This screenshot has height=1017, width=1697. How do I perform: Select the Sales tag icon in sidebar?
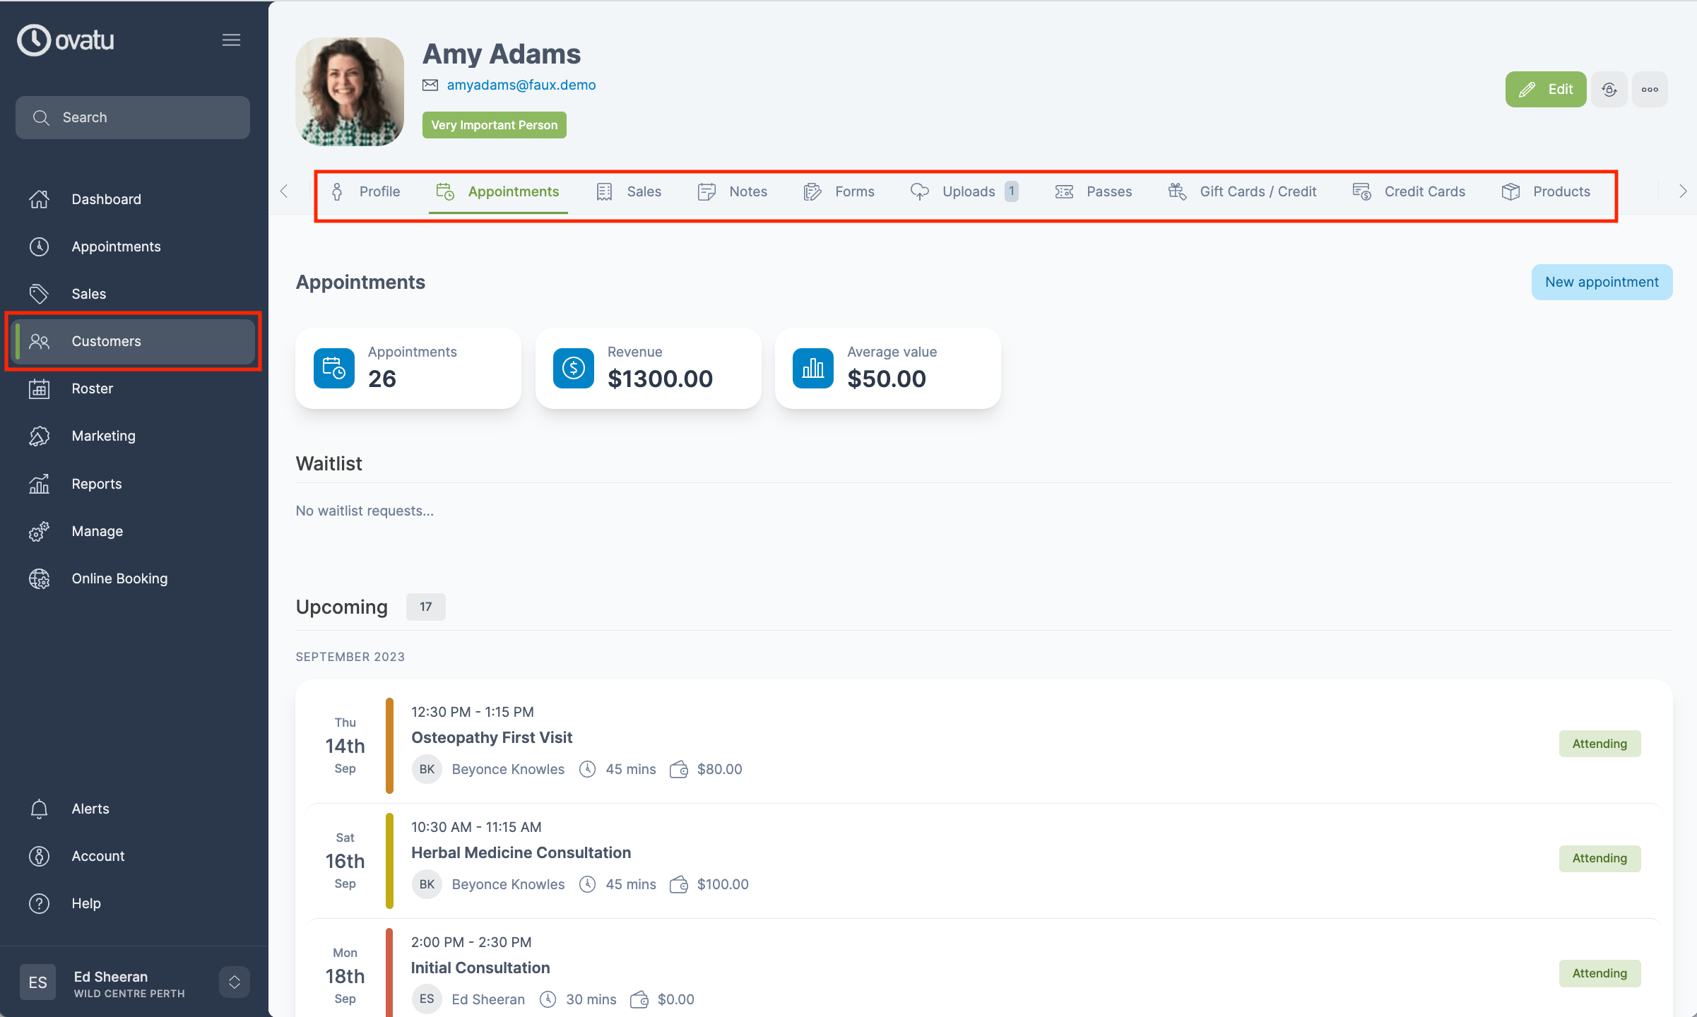[x=39, y=293]
